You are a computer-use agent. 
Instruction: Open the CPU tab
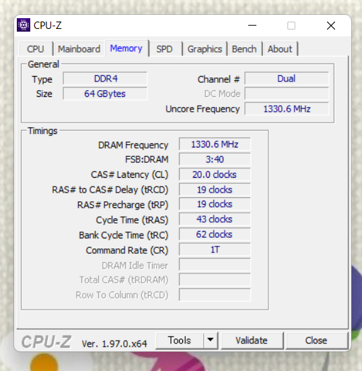[x=36, y=49]
